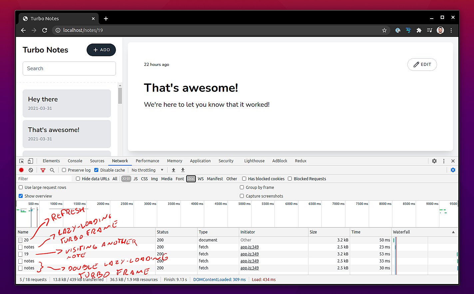Screen dimensions: 474x294
Task: Open the media control playlist icon
Action: pos(430,30)
